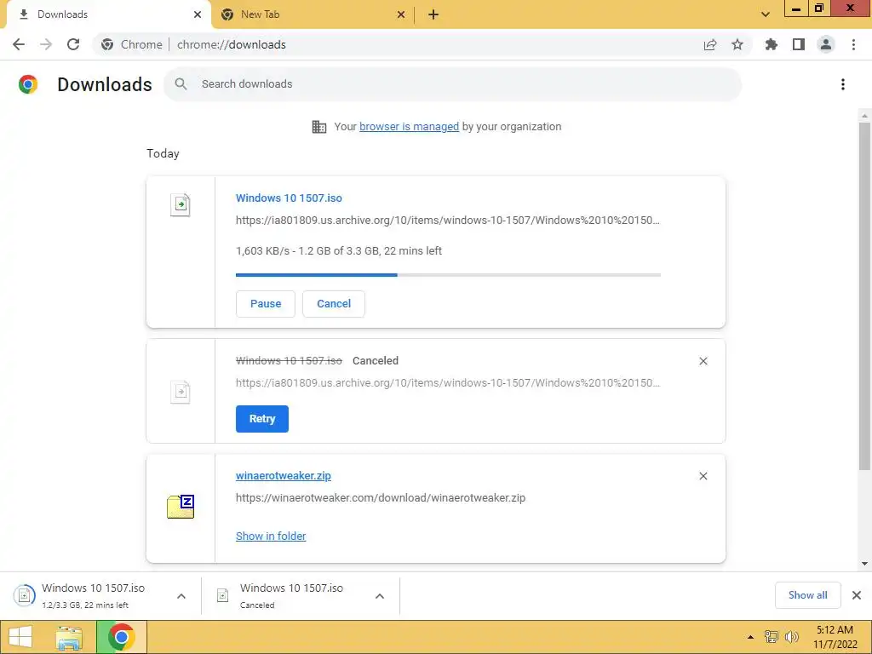Click the Chrome logo beside Downloads heading
The width and height of the screenshot is (872, 654).
click(28, 84)
